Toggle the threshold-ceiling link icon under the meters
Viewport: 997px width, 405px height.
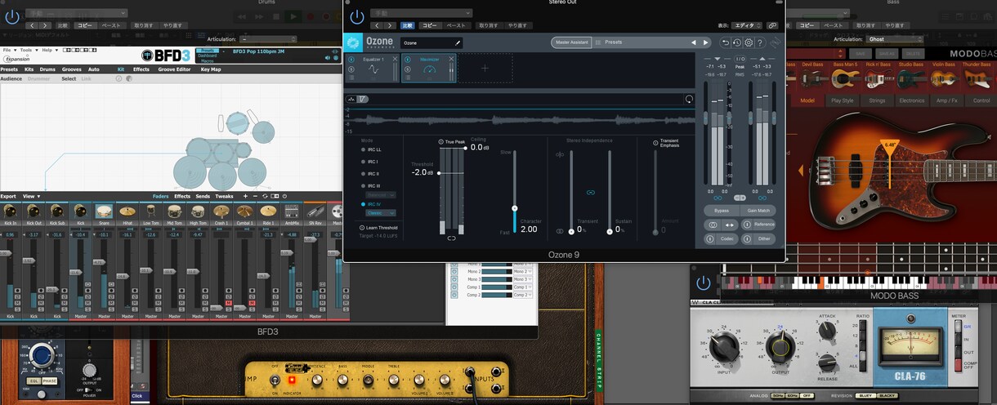pos(450,238)
